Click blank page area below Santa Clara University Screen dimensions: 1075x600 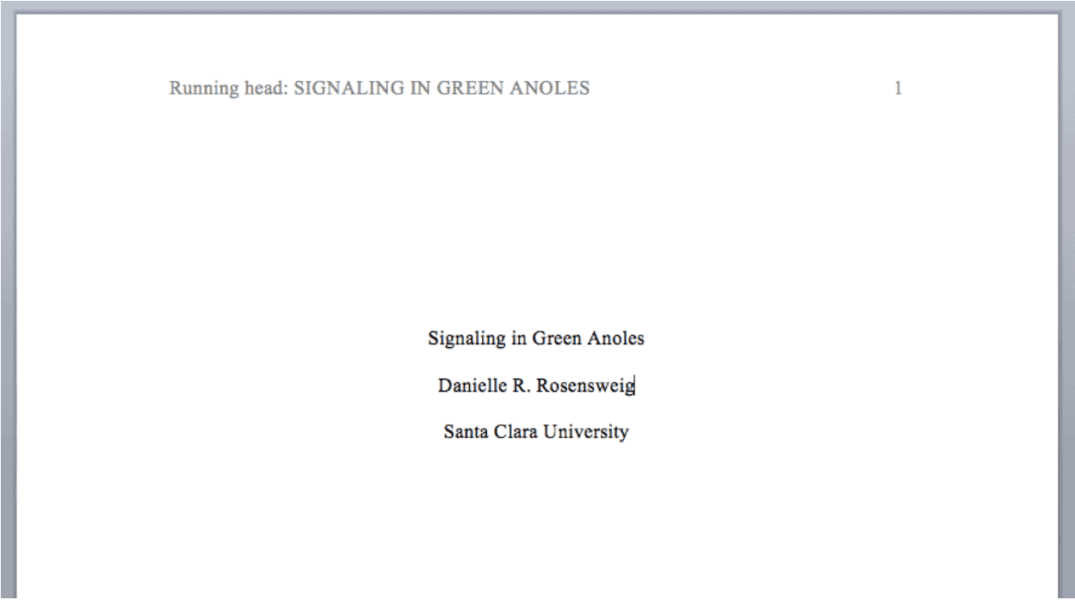(x=535, y=525)
